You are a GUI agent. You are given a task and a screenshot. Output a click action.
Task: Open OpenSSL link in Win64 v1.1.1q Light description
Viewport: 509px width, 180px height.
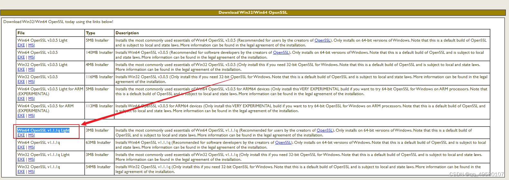tap(325, 130)
